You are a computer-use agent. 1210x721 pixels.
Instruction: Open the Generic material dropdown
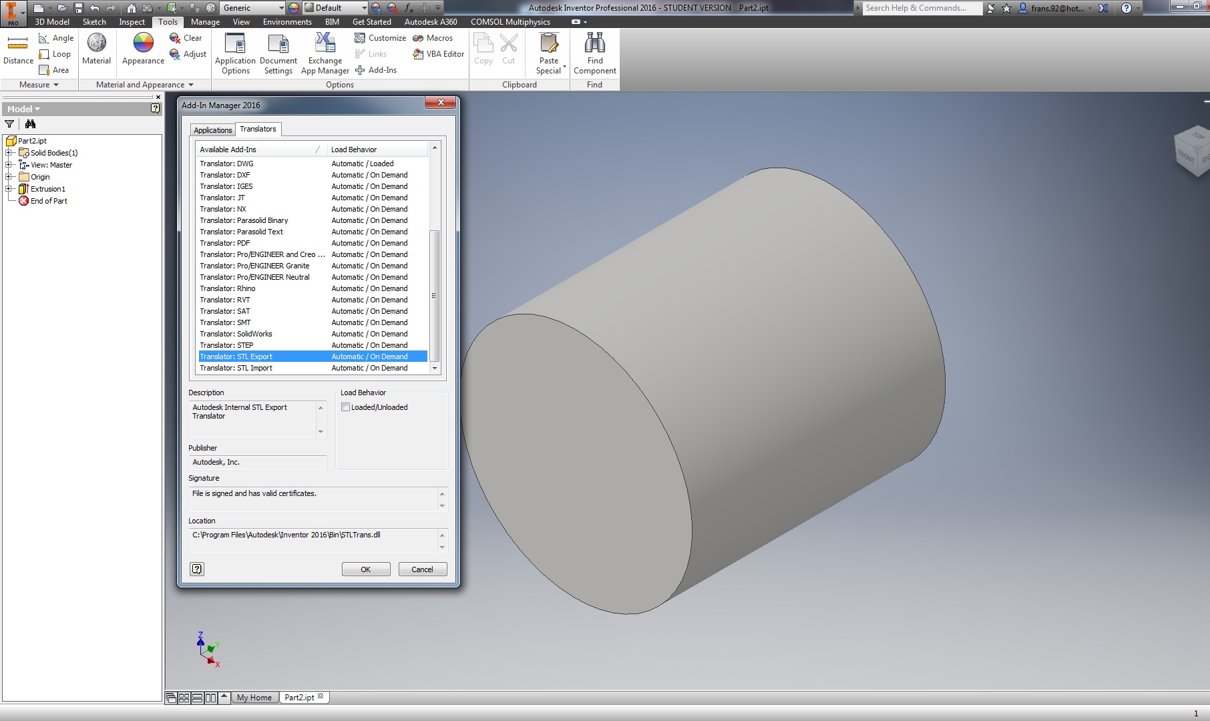pos(281,8)
